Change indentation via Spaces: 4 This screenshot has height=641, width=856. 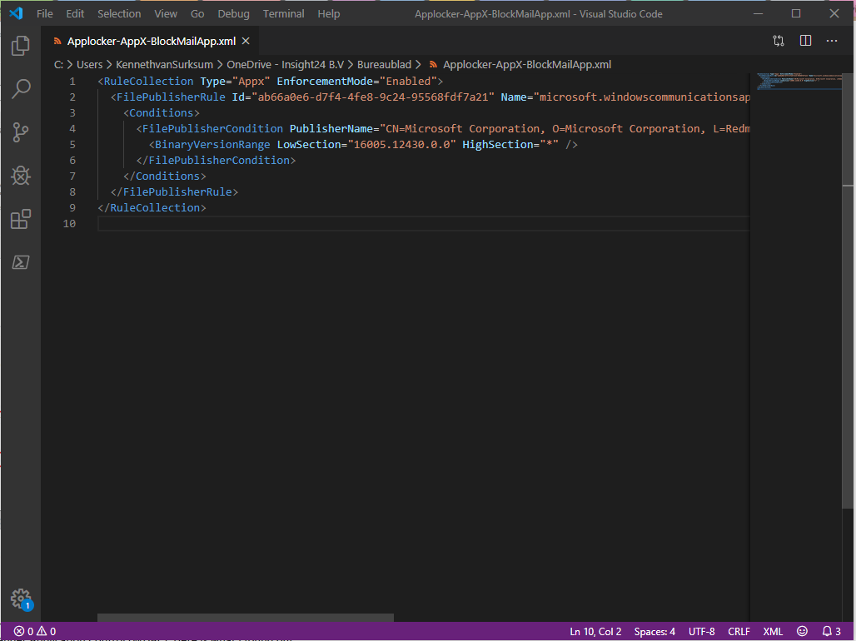pos(654,632)
